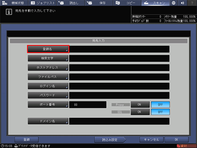The image size is (197, 148).
Task: Click the 登録名 input field
Action: tap(119, 49)
